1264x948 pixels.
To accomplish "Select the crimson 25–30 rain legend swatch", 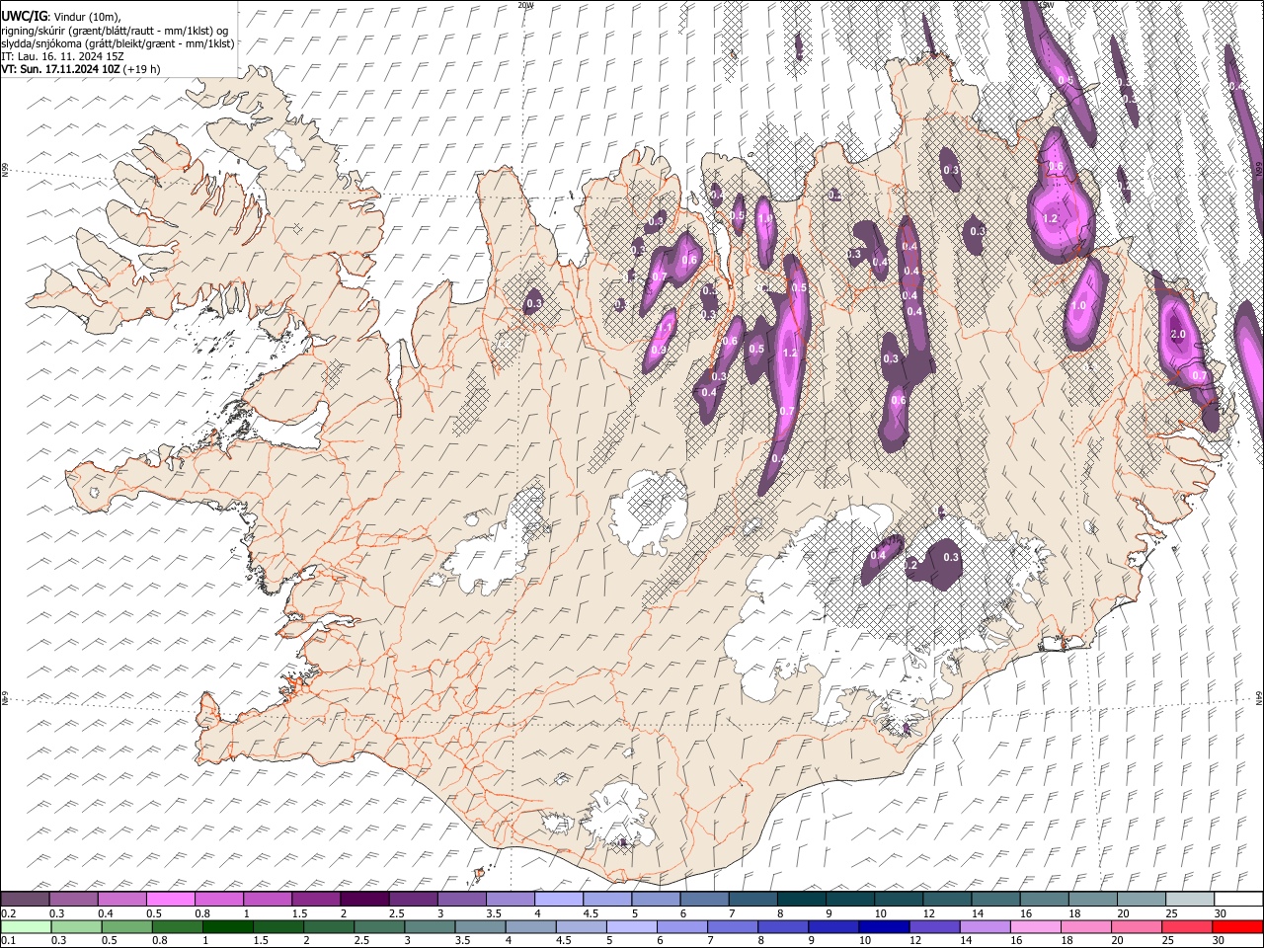I will 1186,926.
